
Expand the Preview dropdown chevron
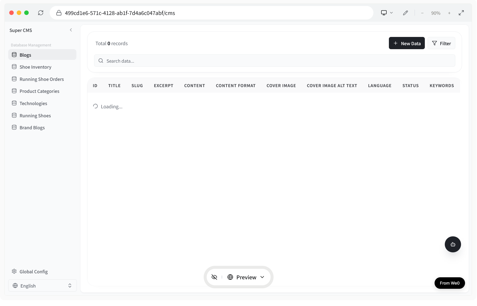(262, 277)
